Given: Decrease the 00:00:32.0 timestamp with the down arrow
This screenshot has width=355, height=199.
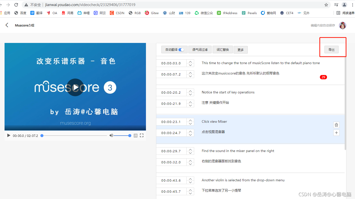Looking at the screenshot, I should [190, 164].
